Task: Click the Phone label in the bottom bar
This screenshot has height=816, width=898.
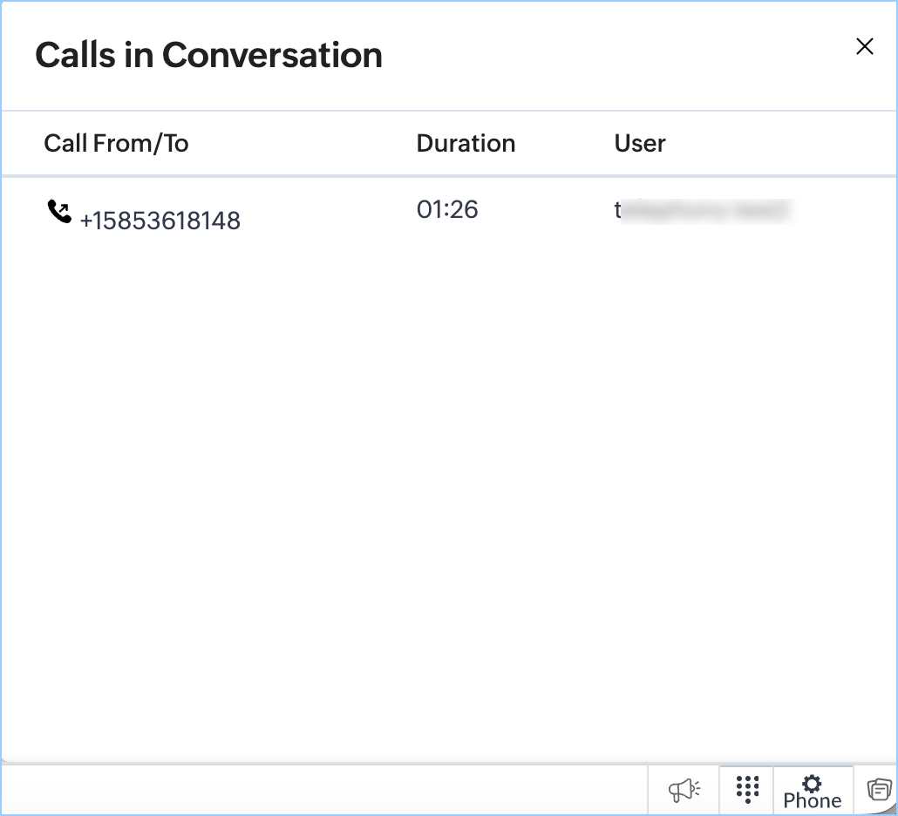Action: click(813, 801)
